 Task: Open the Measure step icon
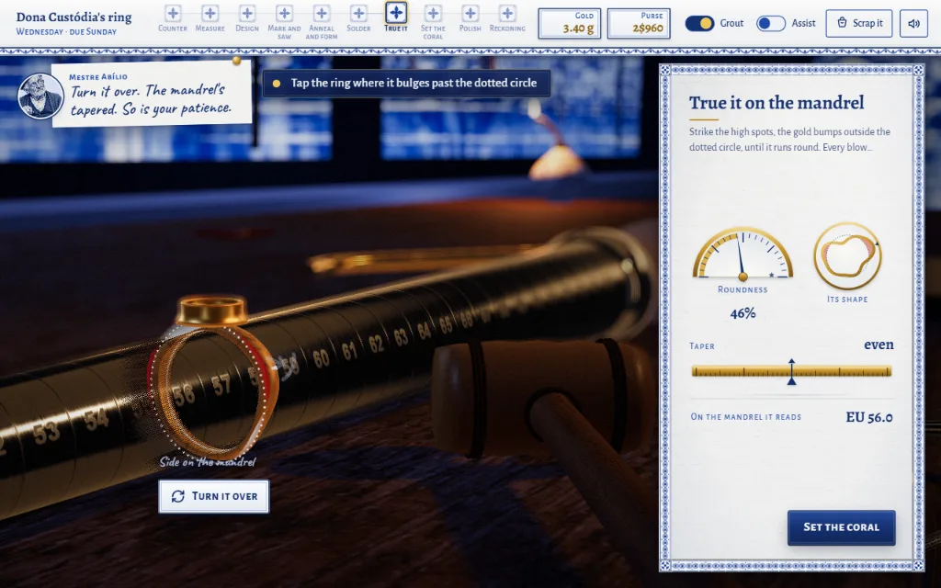pyautogui.click(x=210, y=13)
